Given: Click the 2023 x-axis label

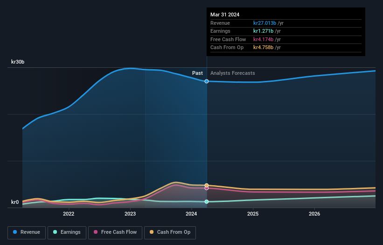Looking at the screenshot, I should (x=130, y=214).
